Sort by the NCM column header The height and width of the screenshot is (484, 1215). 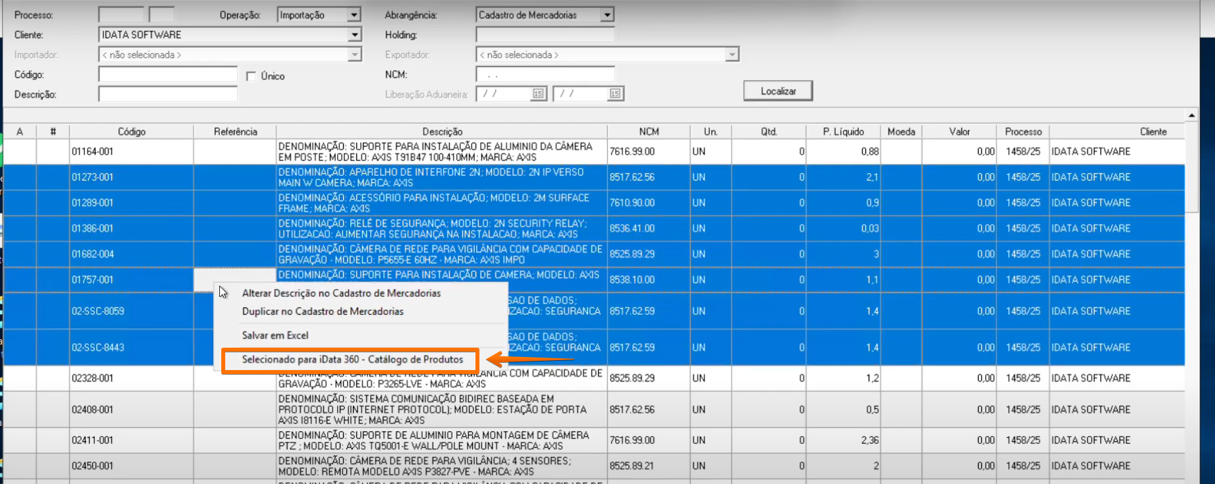pos(648,132)
